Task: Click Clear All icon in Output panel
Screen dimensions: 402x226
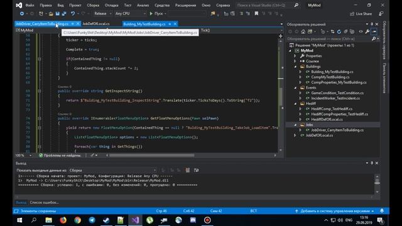Action: (x=188, y=170)
